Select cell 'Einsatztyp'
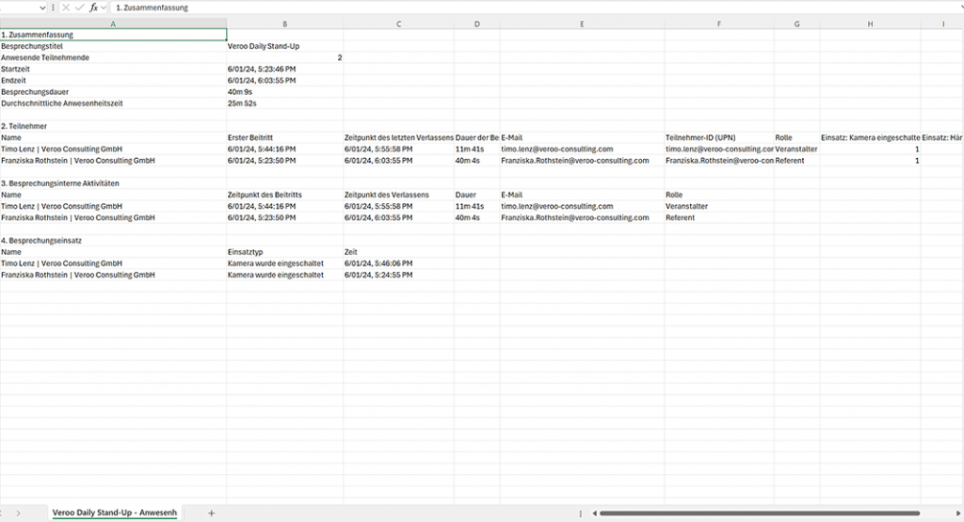The height and width of the screenshot is (522, 964). point(284,252)
